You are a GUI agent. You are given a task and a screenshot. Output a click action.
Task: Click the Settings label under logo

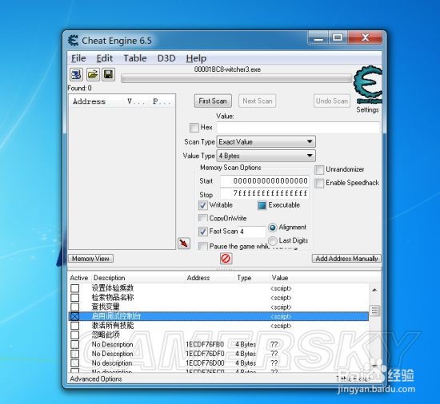click(367, 109)
